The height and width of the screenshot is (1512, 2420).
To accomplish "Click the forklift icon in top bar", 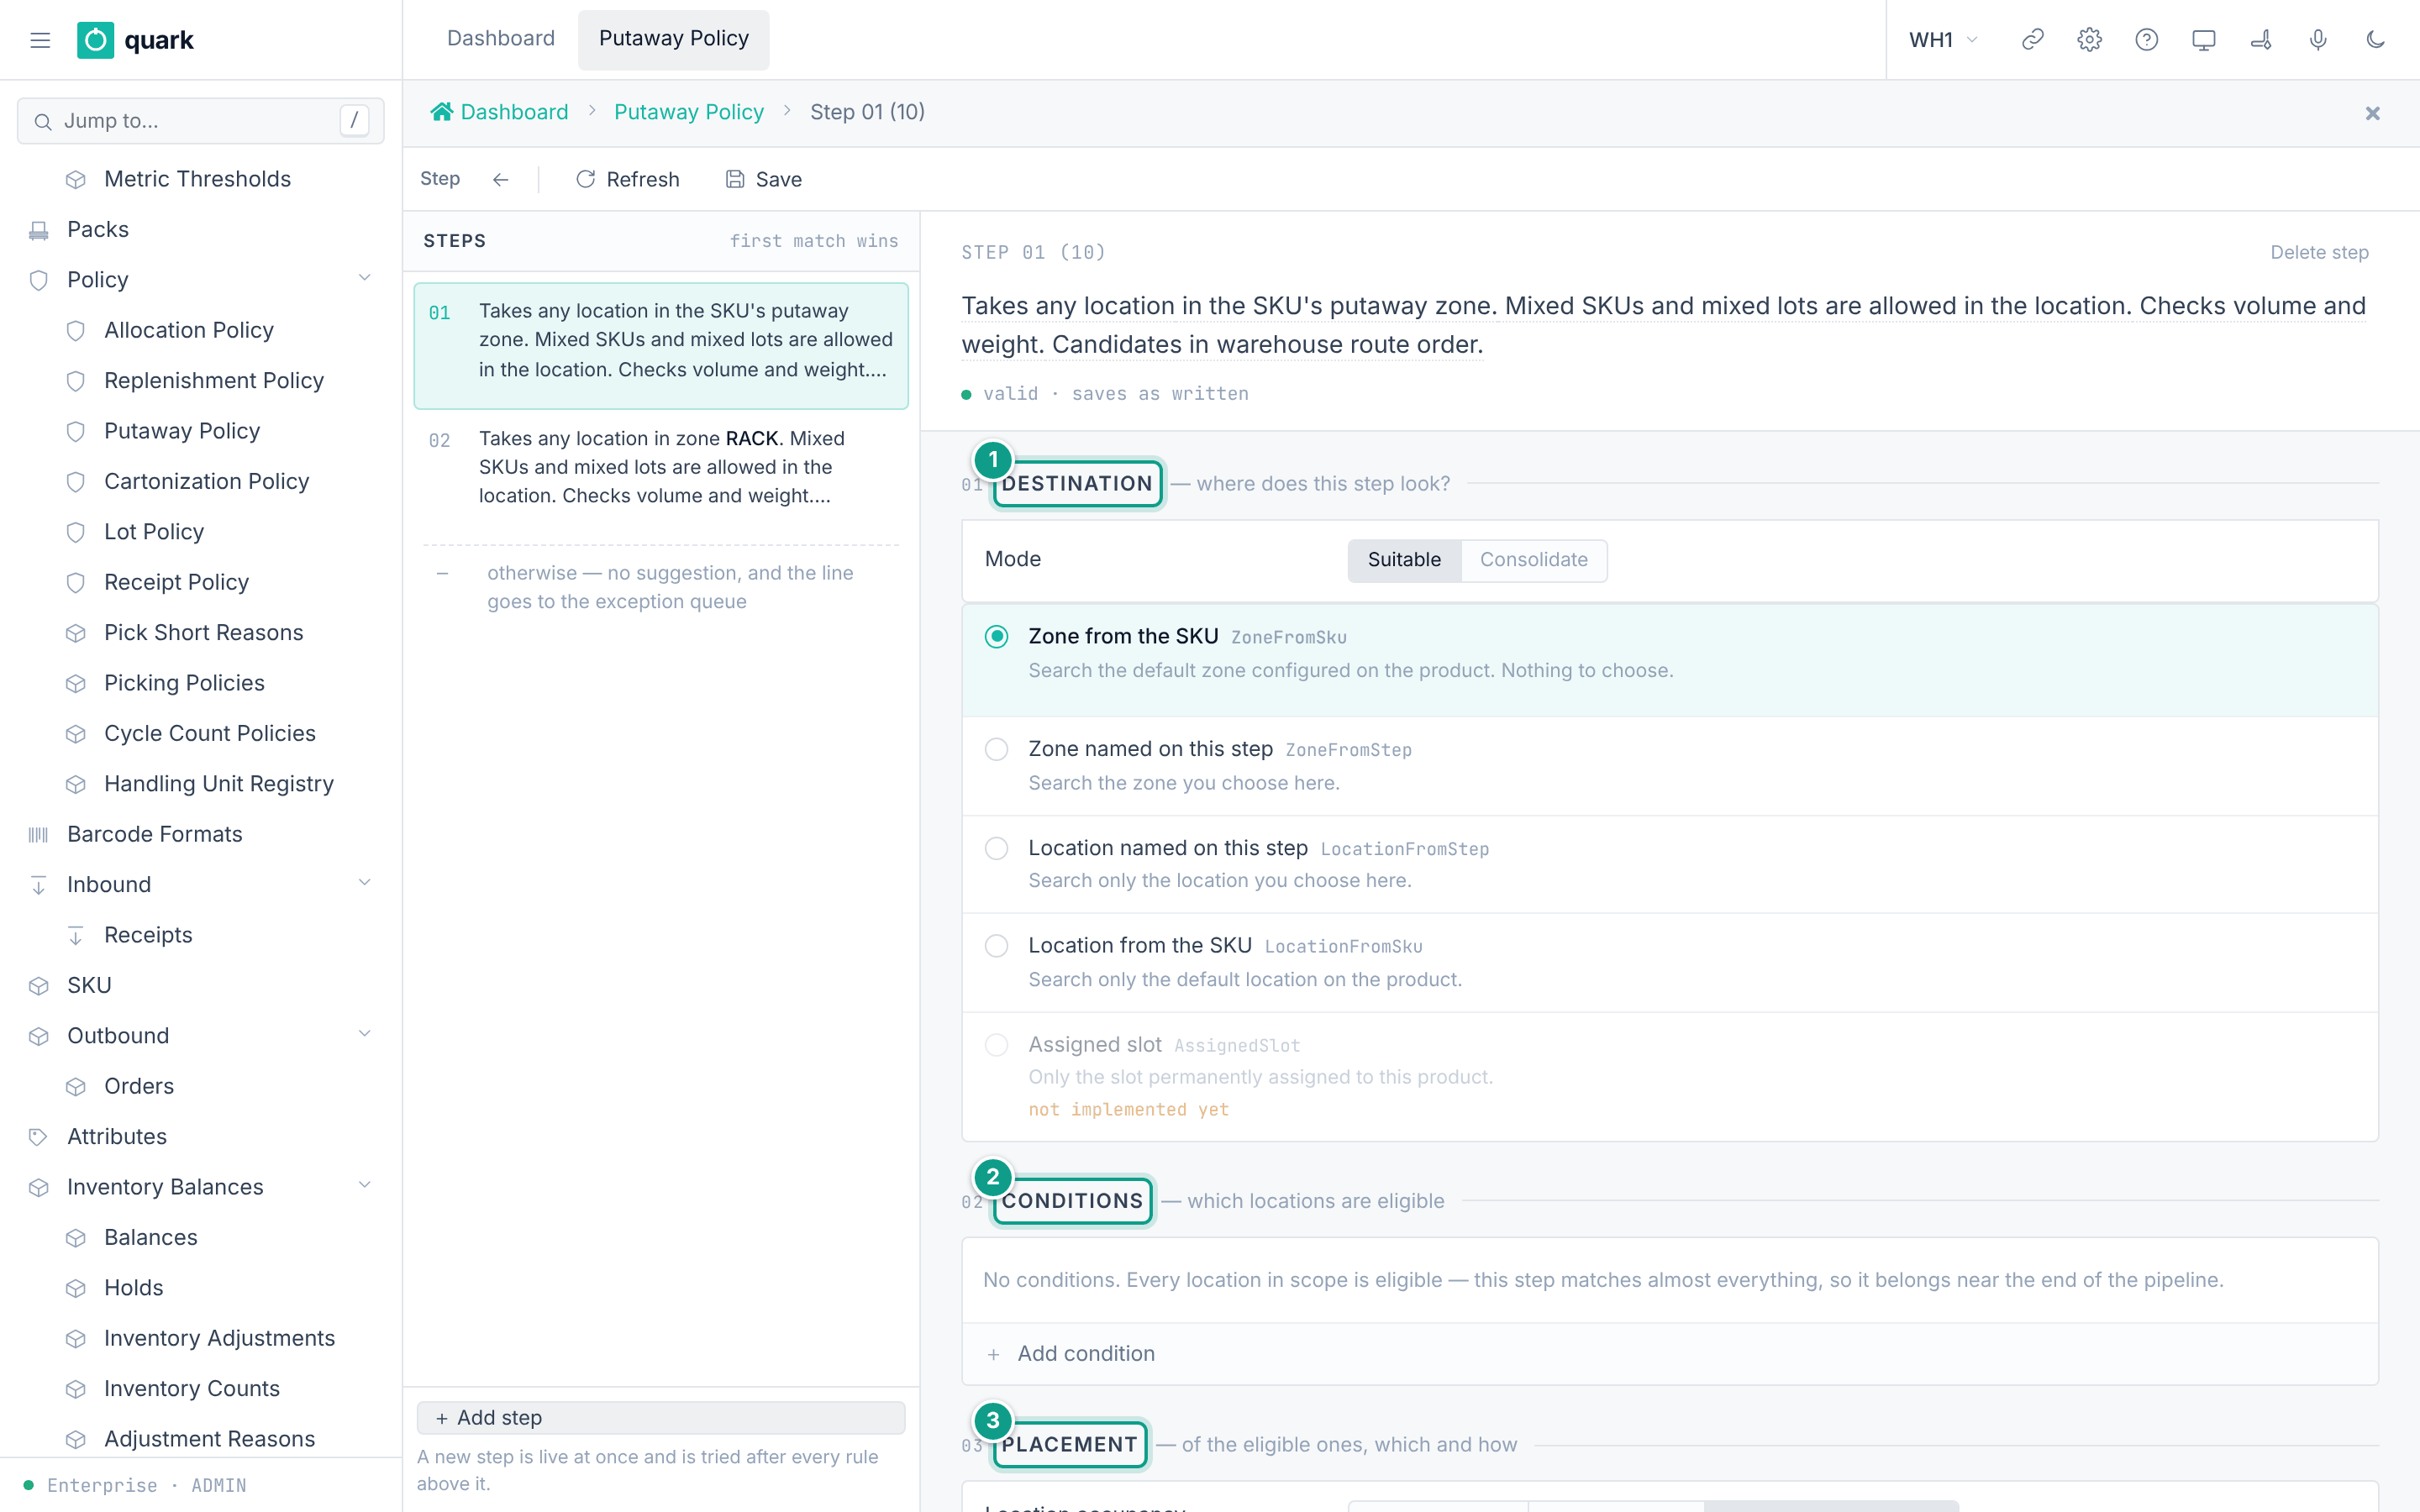I will click(2261, 40).
